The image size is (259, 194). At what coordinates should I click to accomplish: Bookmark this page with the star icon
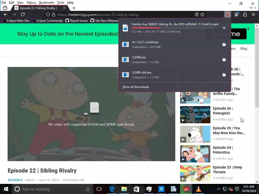(x=202, y=14)
